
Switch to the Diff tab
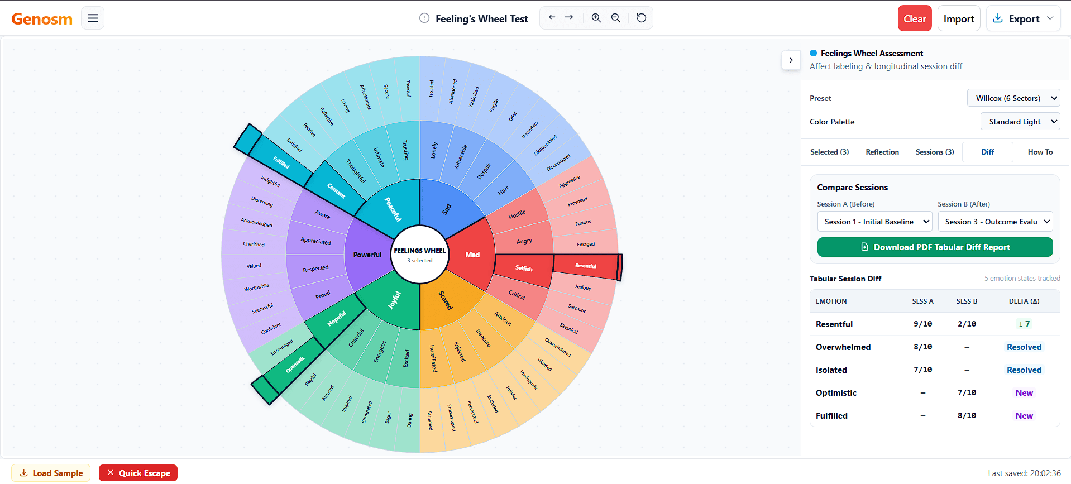click(x=988, y=152)
